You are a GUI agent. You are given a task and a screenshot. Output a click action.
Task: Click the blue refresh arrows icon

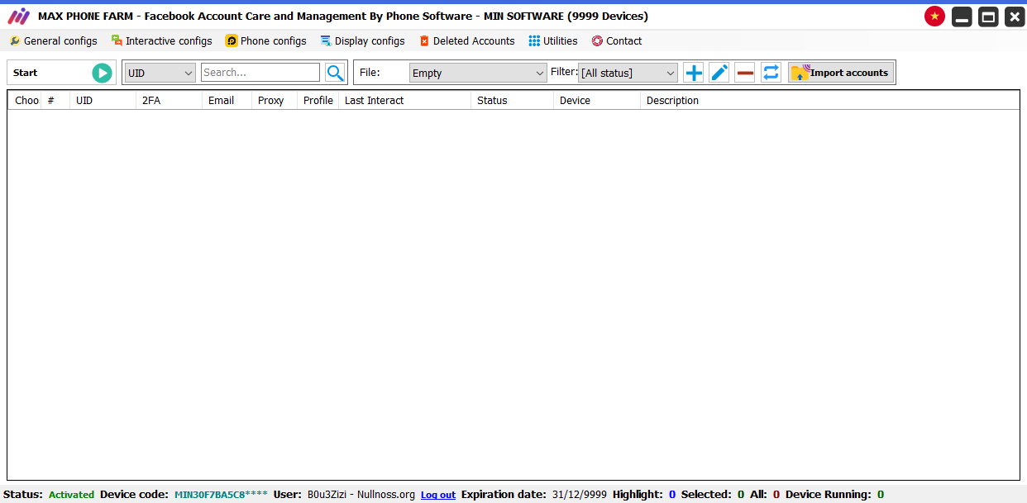point(771,73)
